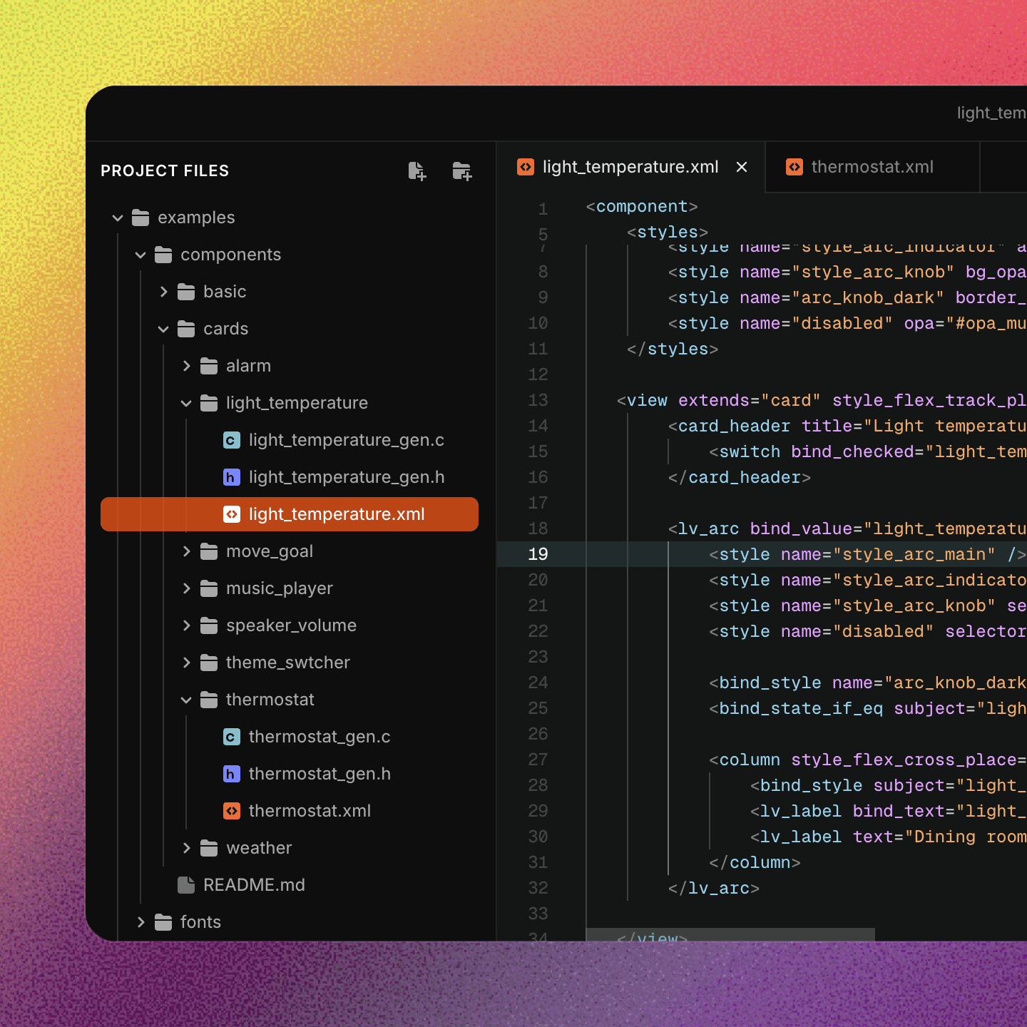Select the highlighted light_temperature.xml file
Viewport: 1027px width, 1027px height.
pyautogui.click(x=337, y=514)
